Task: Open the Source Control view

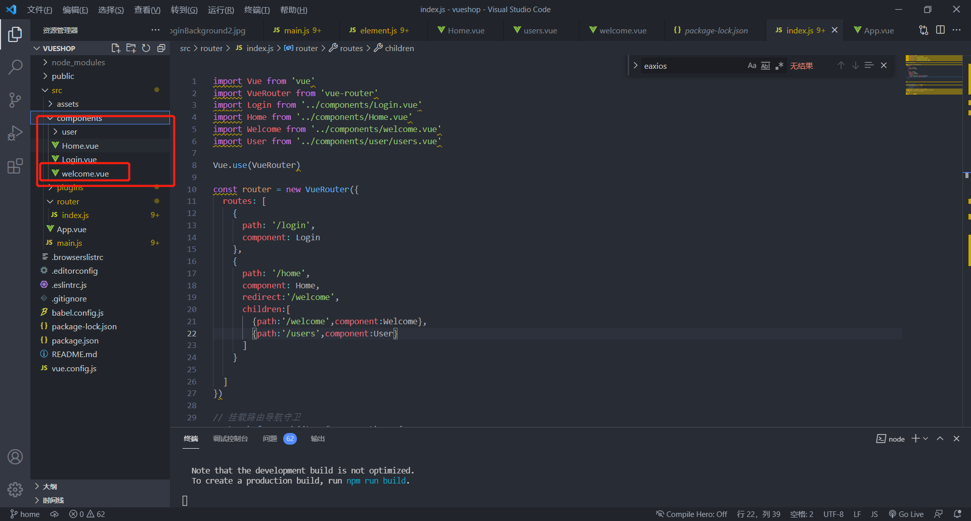Action: click(x=15, y=100)
